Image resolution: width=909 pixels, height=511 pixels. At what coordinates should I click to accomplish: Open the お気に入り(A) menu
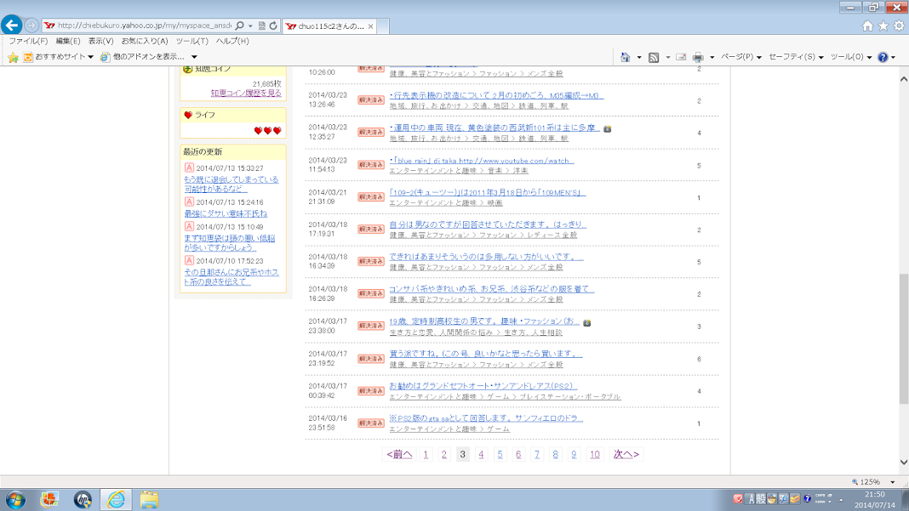[144, 41]
